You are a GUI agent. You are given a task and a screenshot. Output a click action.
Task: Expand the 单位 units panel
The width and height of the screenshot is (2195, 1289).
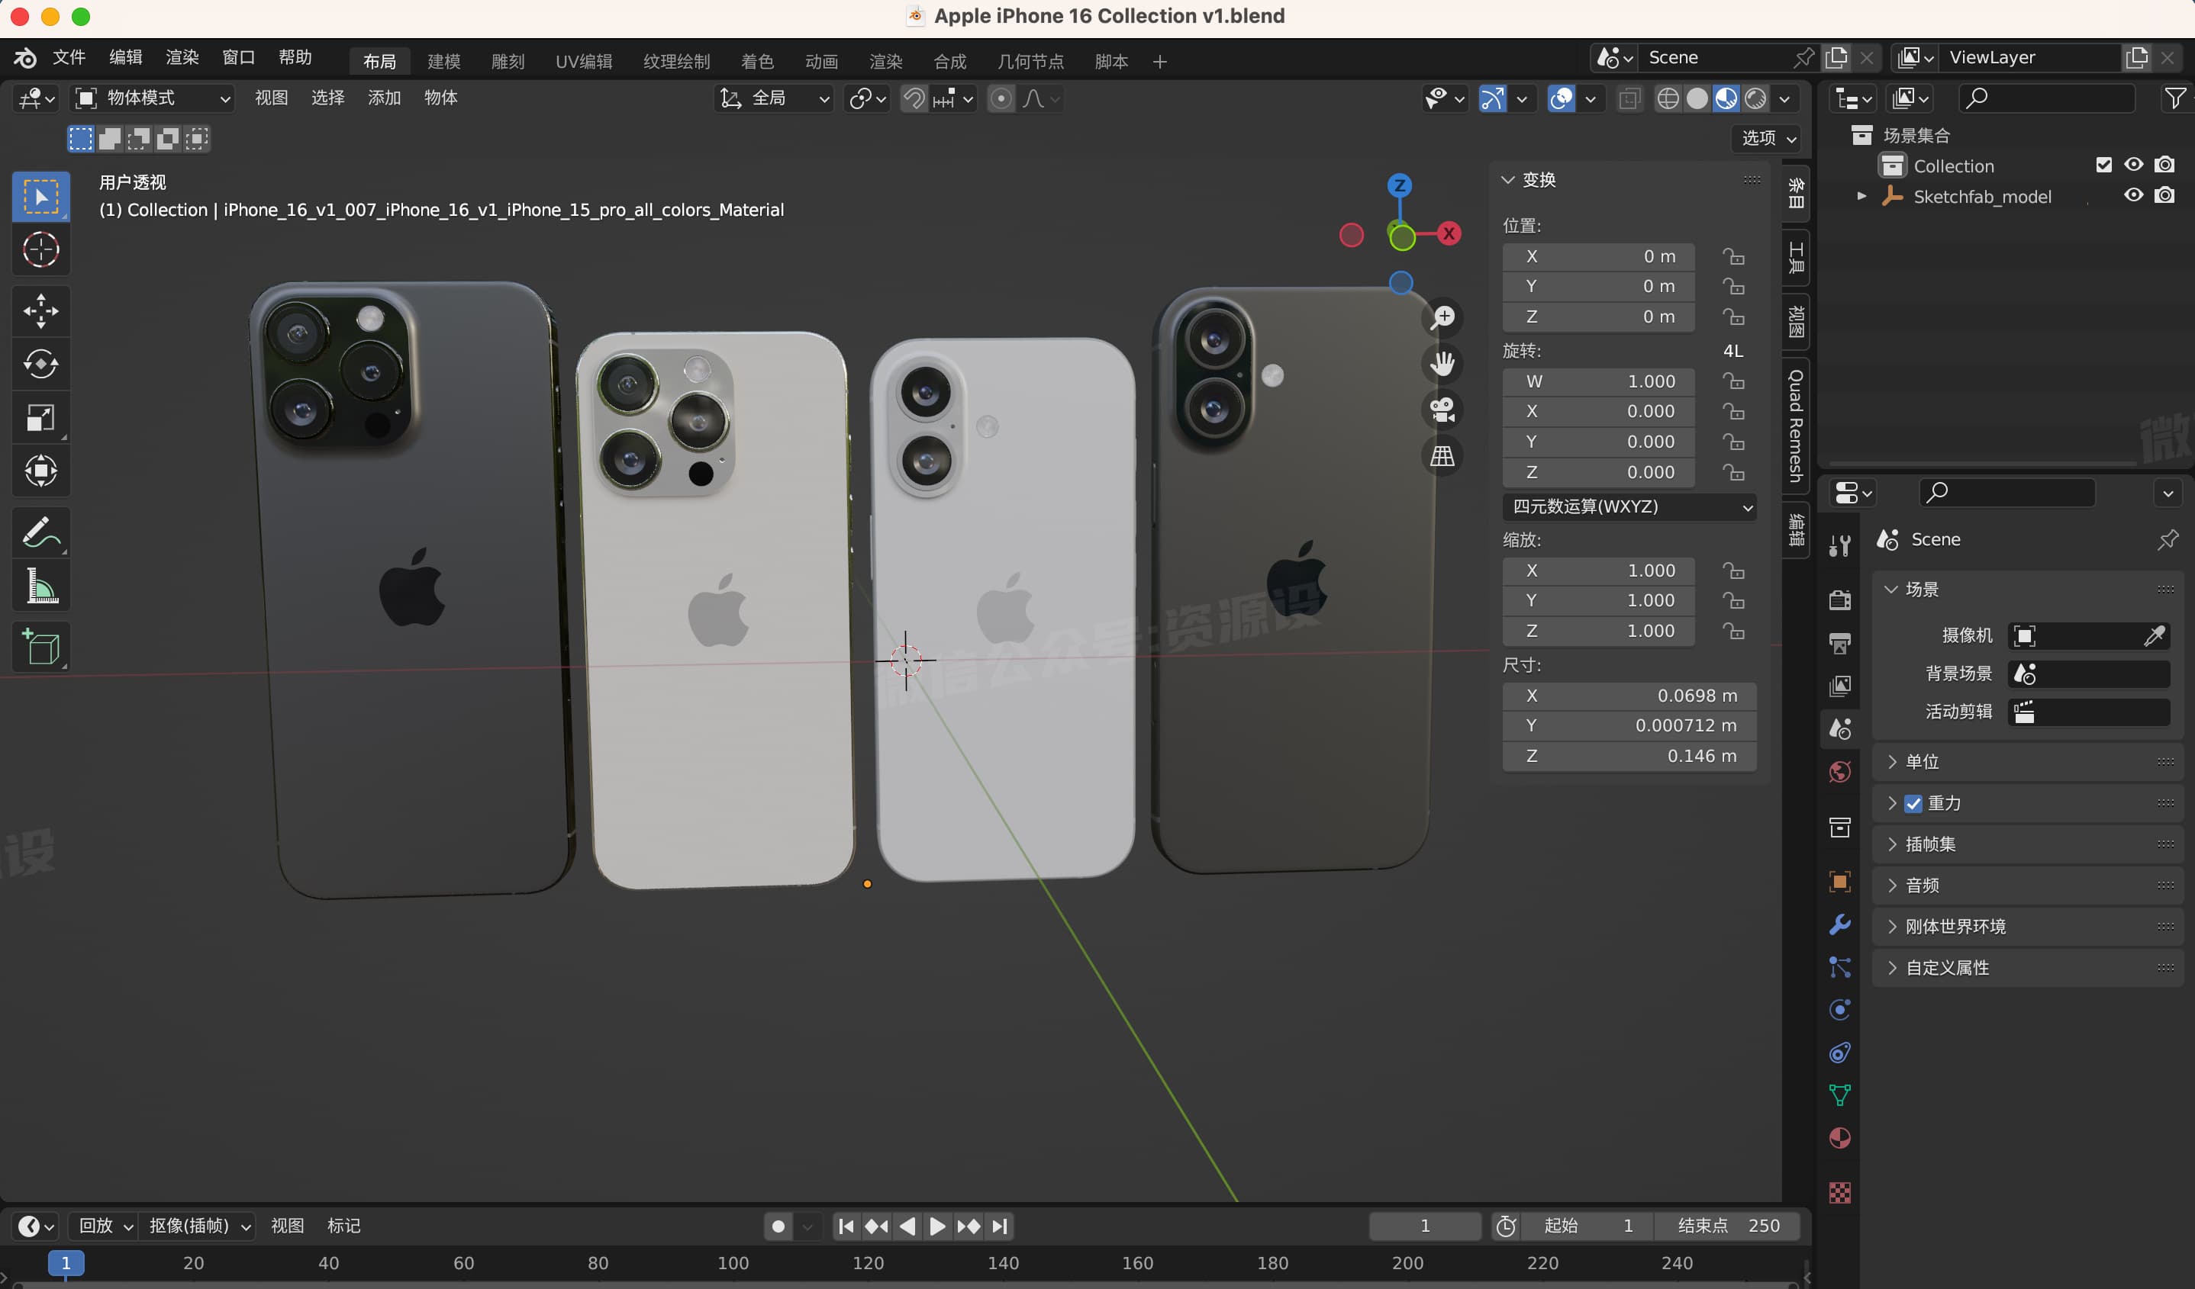[x=2027, y=761]
